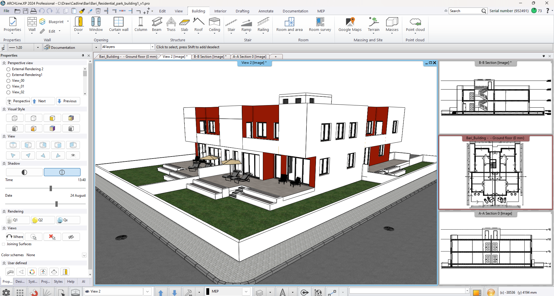Select the Stair tool in ribbon

pos(231,25)
